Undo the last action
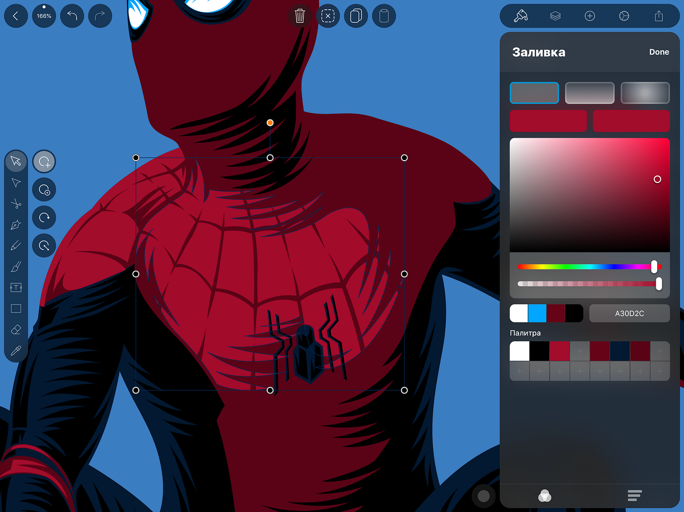This screenshot has height=512, width=684. click(72, 16)
